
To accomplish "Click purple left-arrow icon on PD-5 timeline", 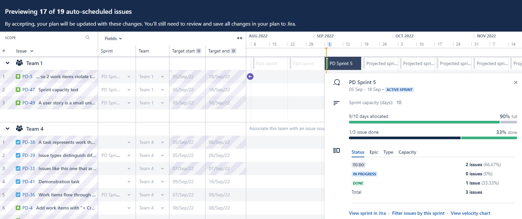I will tap(250, 77).
